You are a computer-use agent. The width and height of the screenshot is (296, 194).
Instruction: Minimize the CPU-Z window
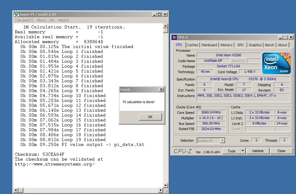pos(281,37)
